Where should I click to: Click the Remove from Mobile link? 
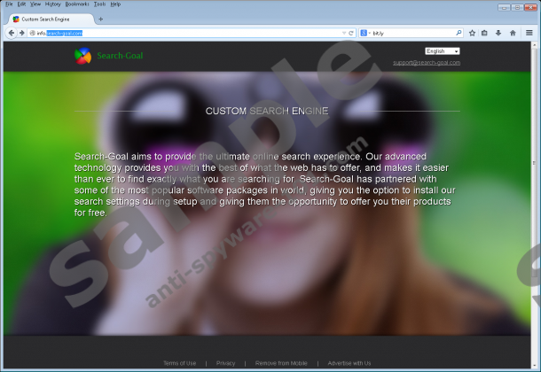pyautogui.click(x=281, y=363)
